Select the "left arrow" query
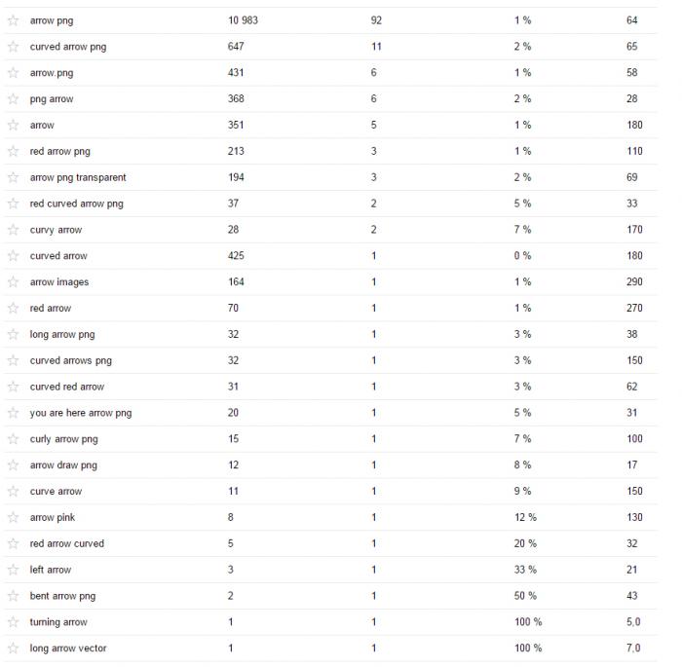 (51, 570)
